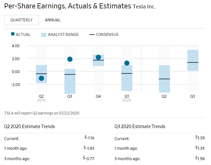
Task: Open the Annual earnings tab
Action: point(52,20)
